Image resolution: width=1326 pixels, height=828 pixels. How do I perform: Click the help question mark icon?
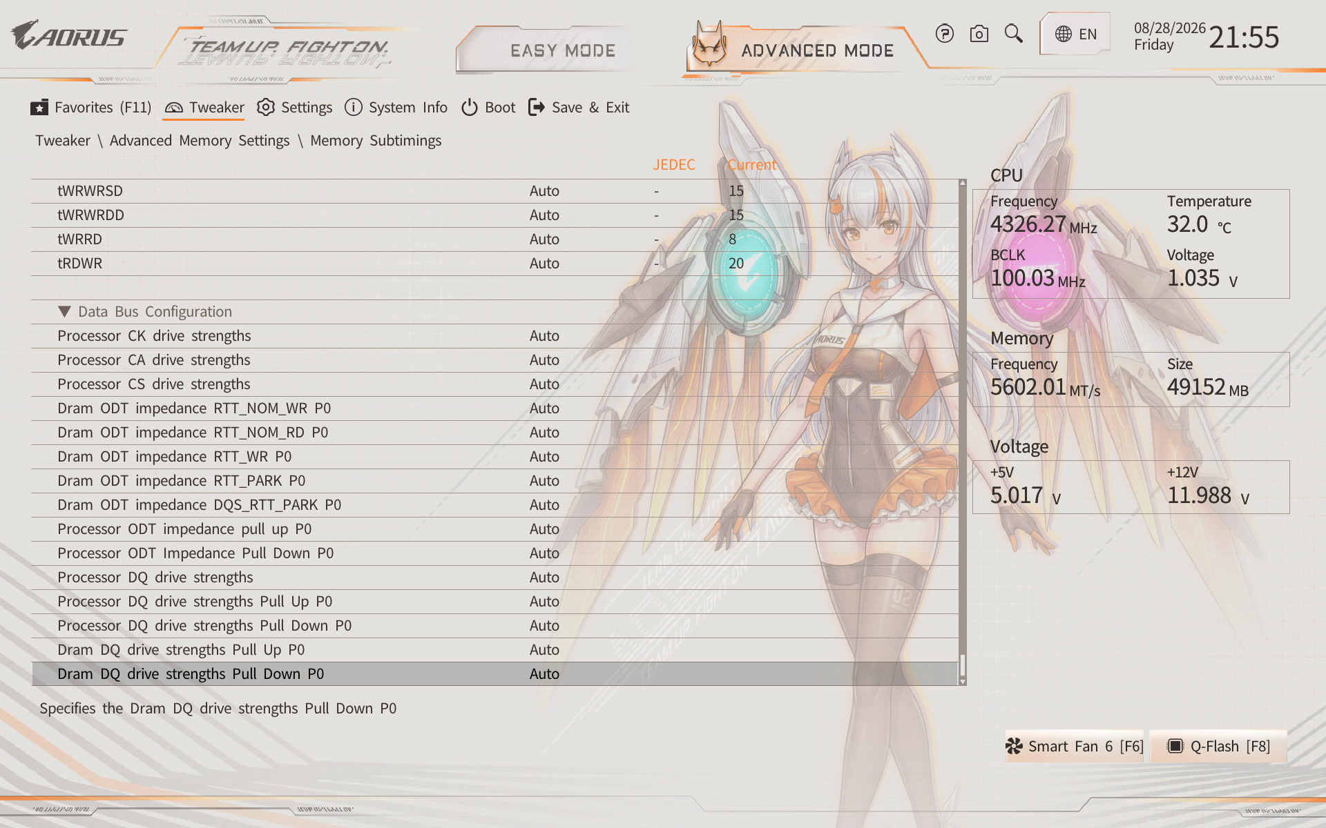(x=945, y=33)
